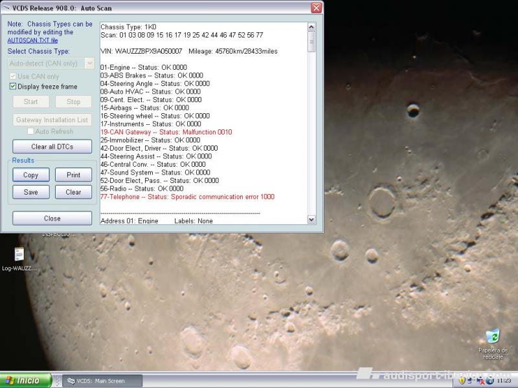
Task: Click the '52-Door Elect, Pass.' status line
Action: [159, 180]
